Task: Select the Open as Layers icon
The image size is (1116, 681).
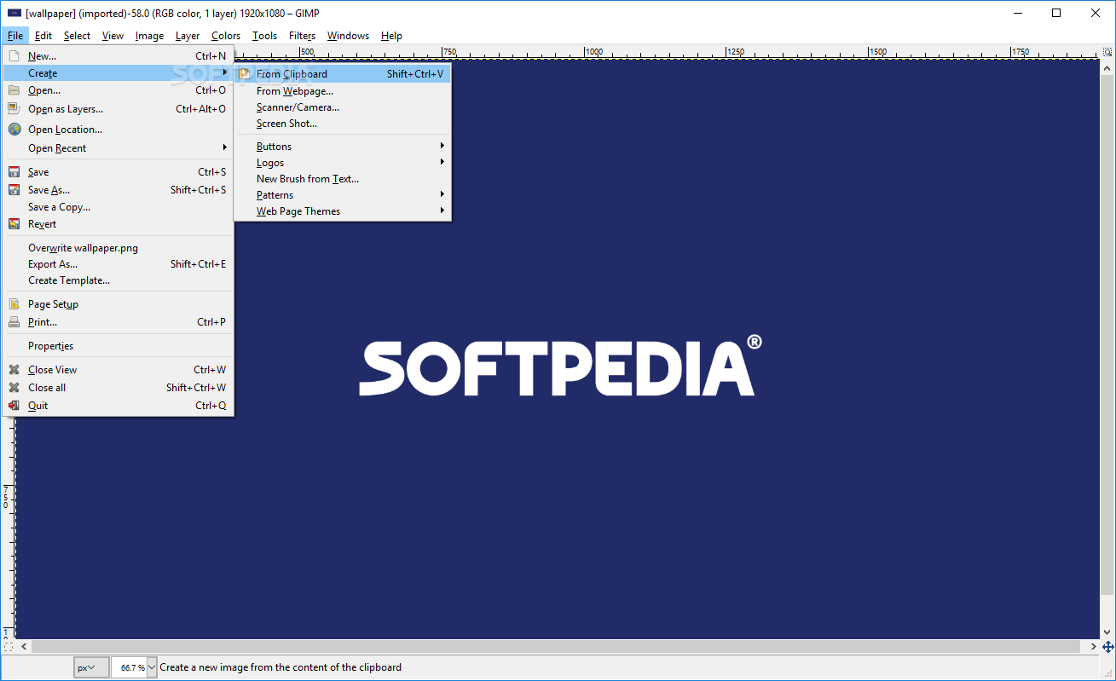Action: pos(13,108)
